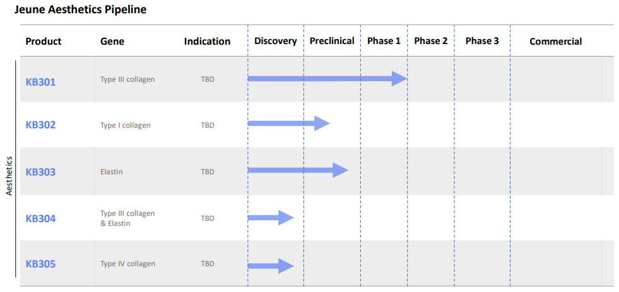Click the Phase 2 column header
The width and height of the screenshot is (619, 292).
coord(431,41)
